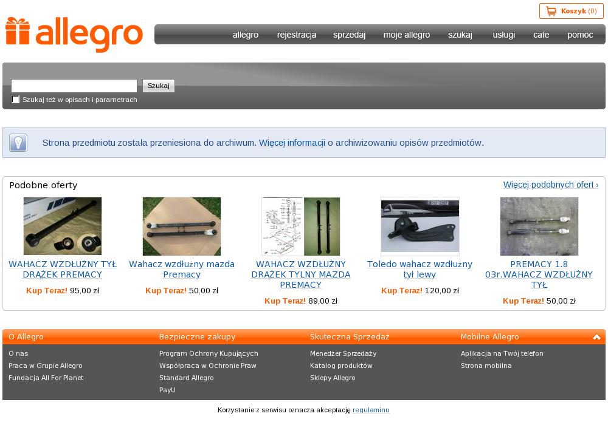Click into the search text field
Screen dimensions: 608x422
(74, 86)
